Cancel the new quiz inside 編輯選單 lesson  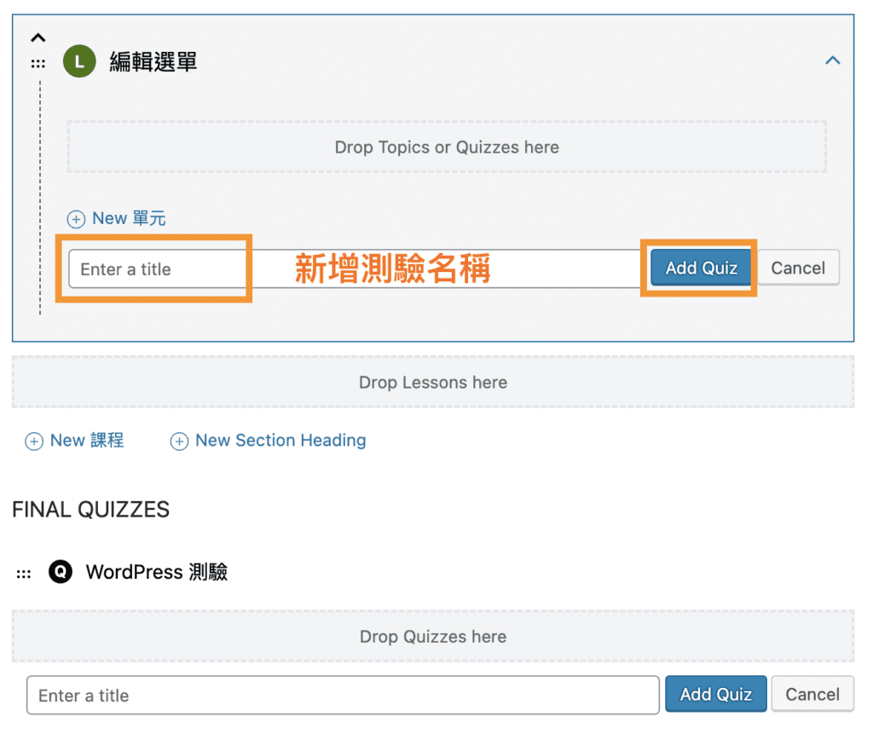click(x=797, y=268)
